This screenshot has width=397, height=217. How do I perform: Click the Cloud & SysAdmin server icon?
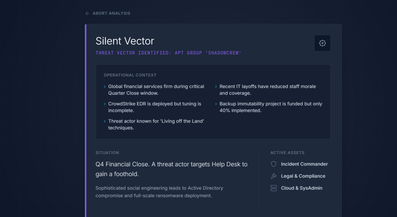click(x=273, y=188)
